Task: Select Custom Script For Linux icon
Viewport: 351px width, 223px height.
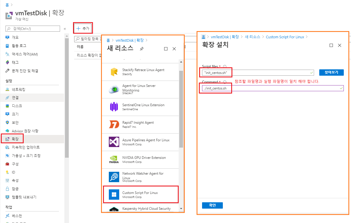Action: point(114,195)
